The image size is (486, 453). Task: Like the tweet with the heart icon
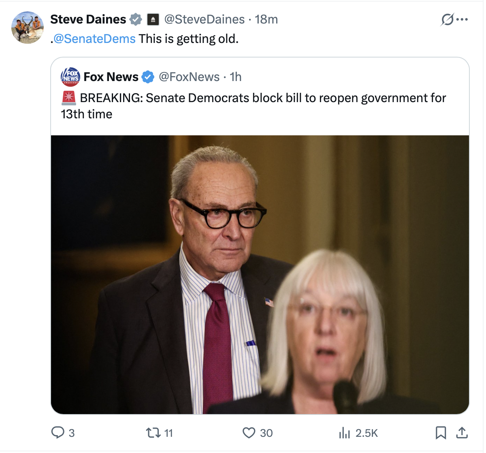[x=249, y=433]
